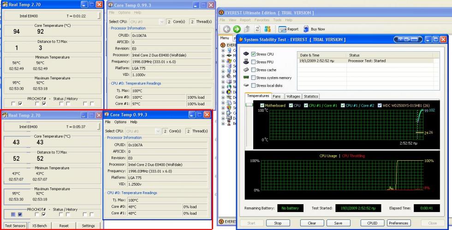Click the DirectX X icon in EVEREST tree

(229, 92)
